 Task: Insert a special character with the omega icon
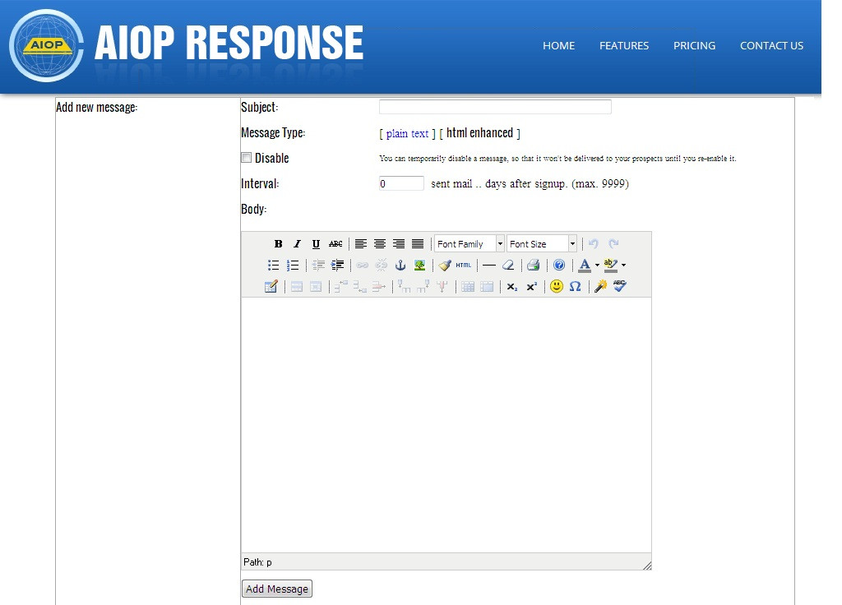click(575, 286)
